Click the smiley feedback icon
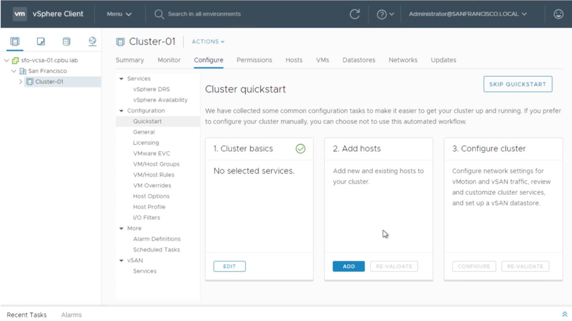This screenshot has width=572, height=321. pyautogui.click(x=558, y=14)
